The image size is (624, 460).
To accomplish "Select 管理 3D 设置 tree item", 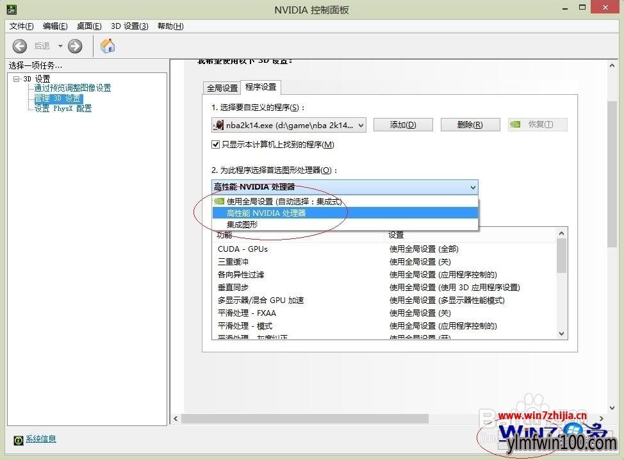I will tap(58, 98).
